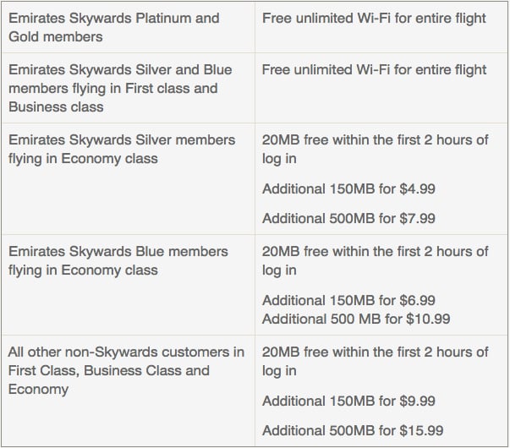Click Gold members text in first row

tap(56, 36)
